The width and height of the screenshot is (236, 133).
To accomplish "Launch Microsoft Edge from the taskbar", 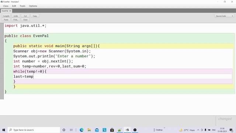I will point(81,130).
